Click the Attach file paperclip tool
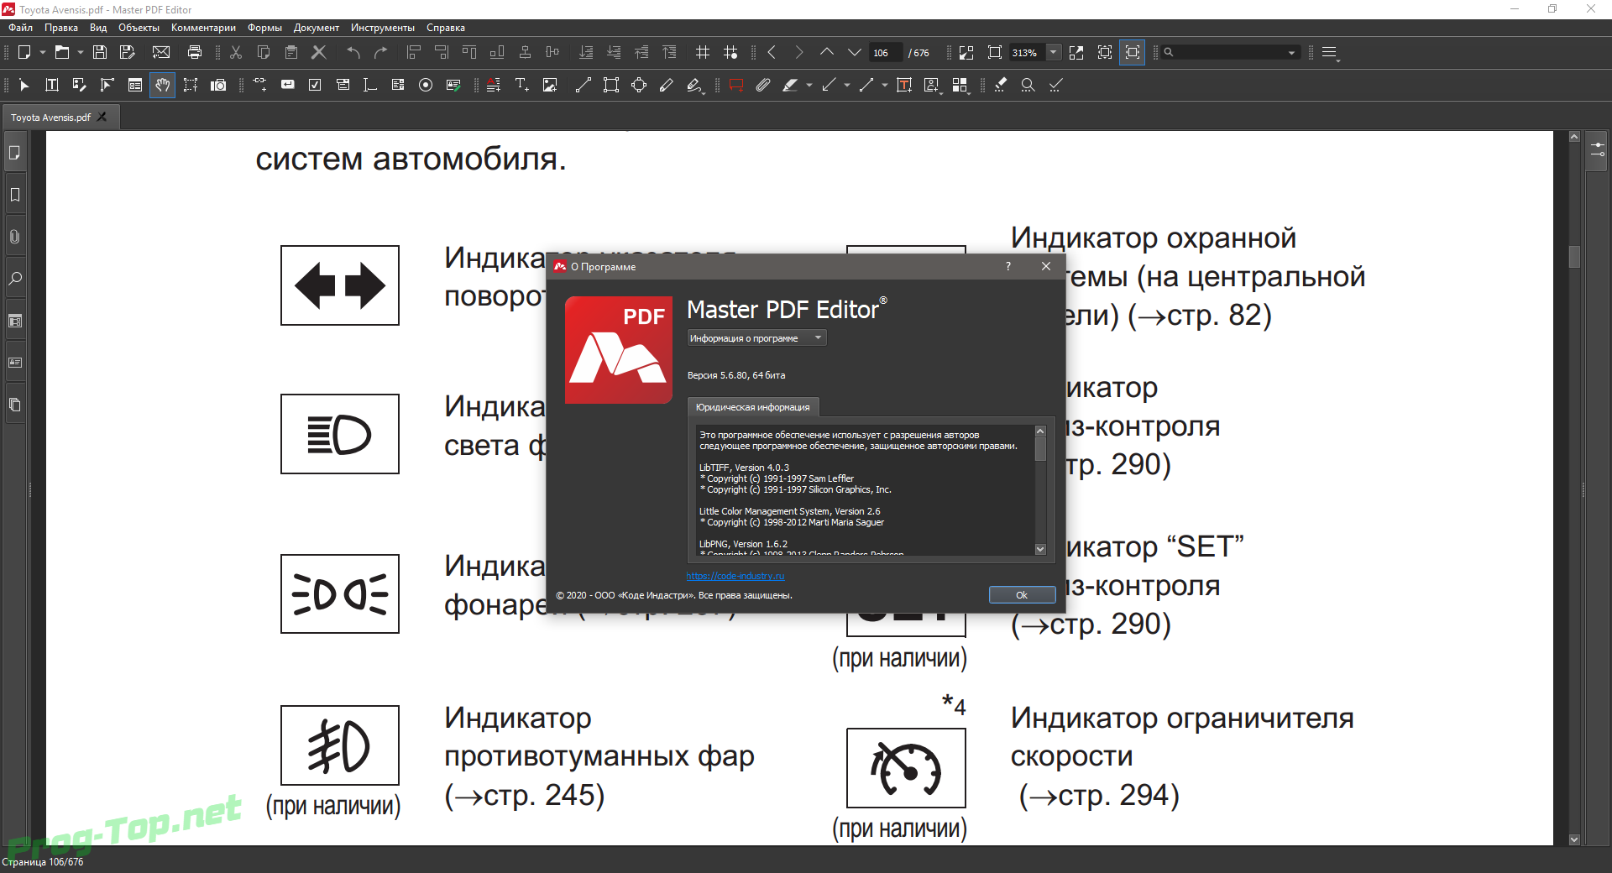The width and height of the screenshot is (1612, 873). (762, 85)
